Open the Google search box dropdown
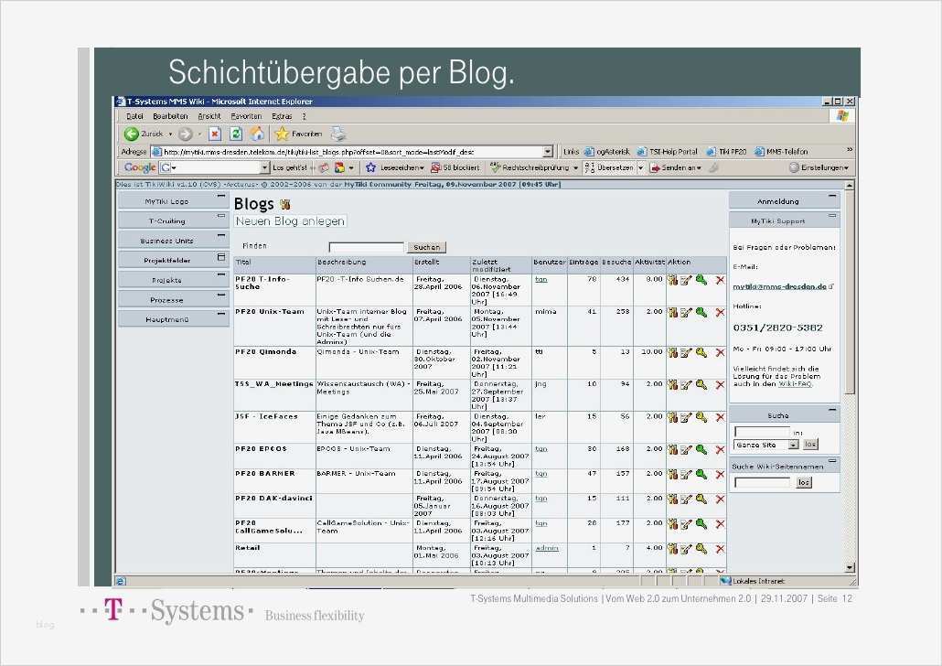 [x=264, y=167]
